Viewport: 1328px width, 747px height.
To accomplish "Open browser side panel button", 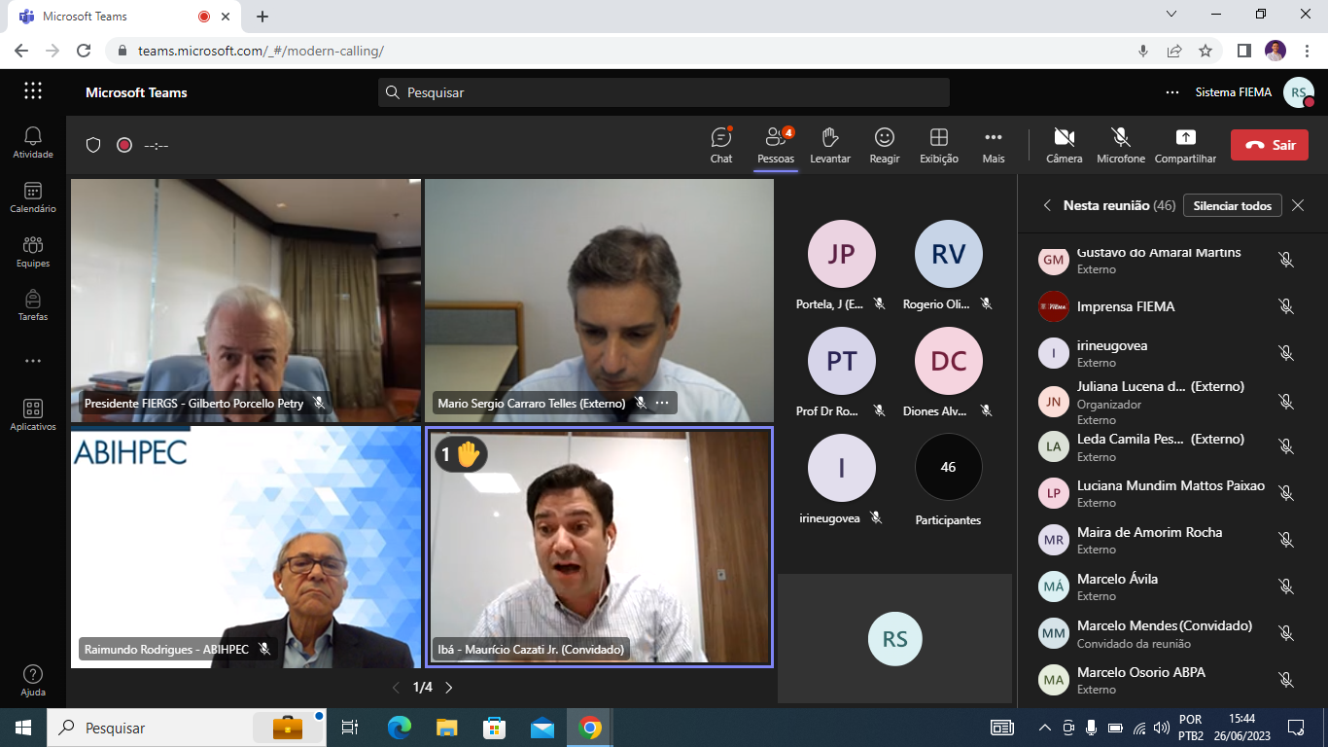I will pos(1243,51).
